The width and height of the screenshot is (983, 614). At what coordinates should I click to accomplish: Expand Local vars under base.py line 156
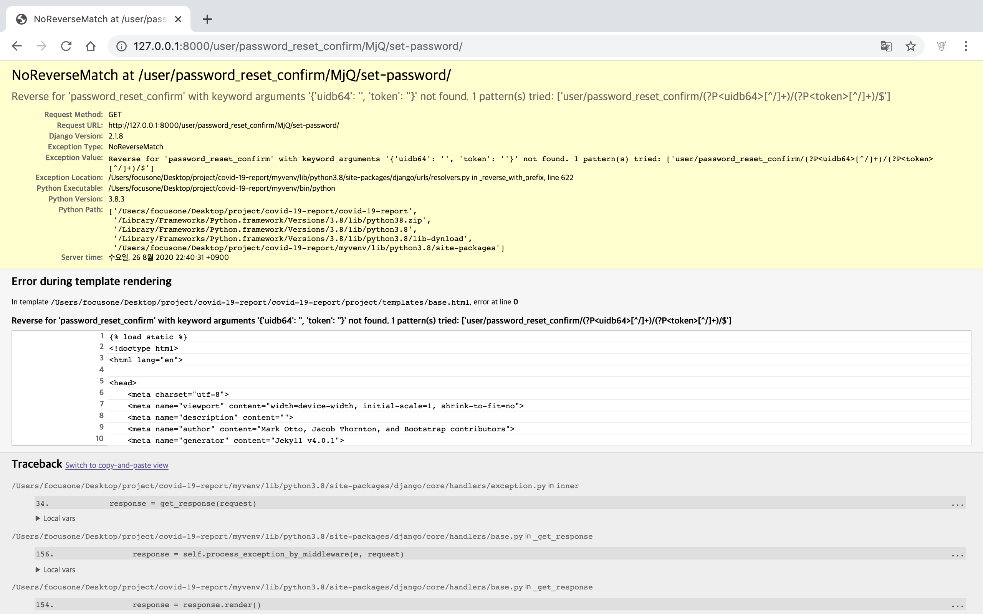click(x=56, y=570)
